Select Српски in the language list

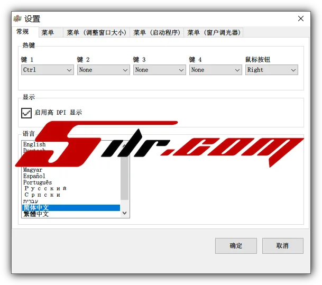pos(71,195)
